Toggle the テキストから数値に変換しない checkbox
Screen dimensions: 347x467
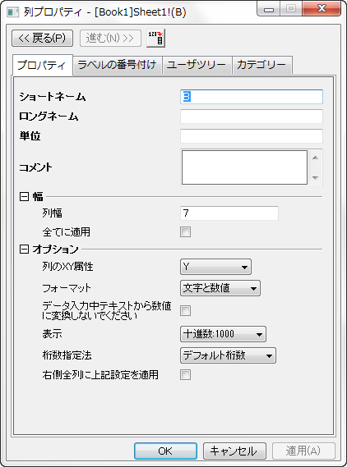click(x=185, y=310)
